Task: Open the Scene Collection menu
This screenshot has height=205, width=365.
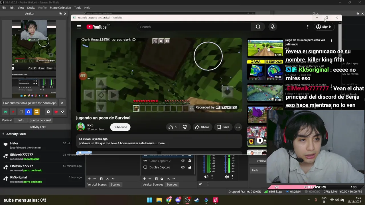Action: point(60,8)
